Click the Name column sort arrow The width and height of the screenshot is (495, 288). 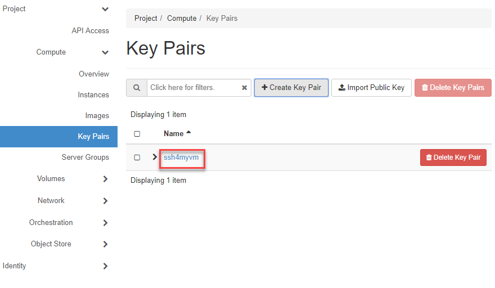[x=188, y=133]
